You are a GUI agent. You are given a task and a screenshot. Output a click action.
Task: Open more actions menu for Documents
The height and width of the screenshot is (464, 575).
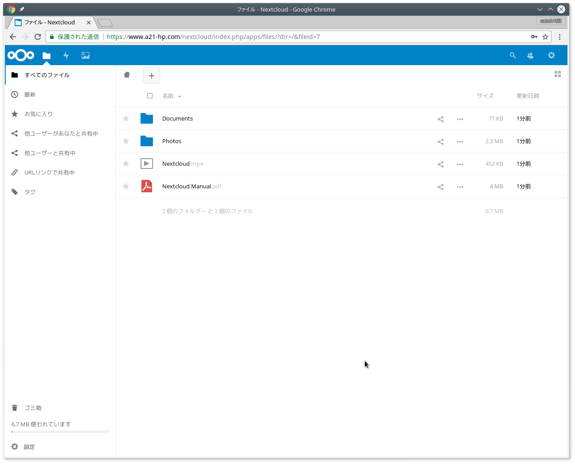460,119
